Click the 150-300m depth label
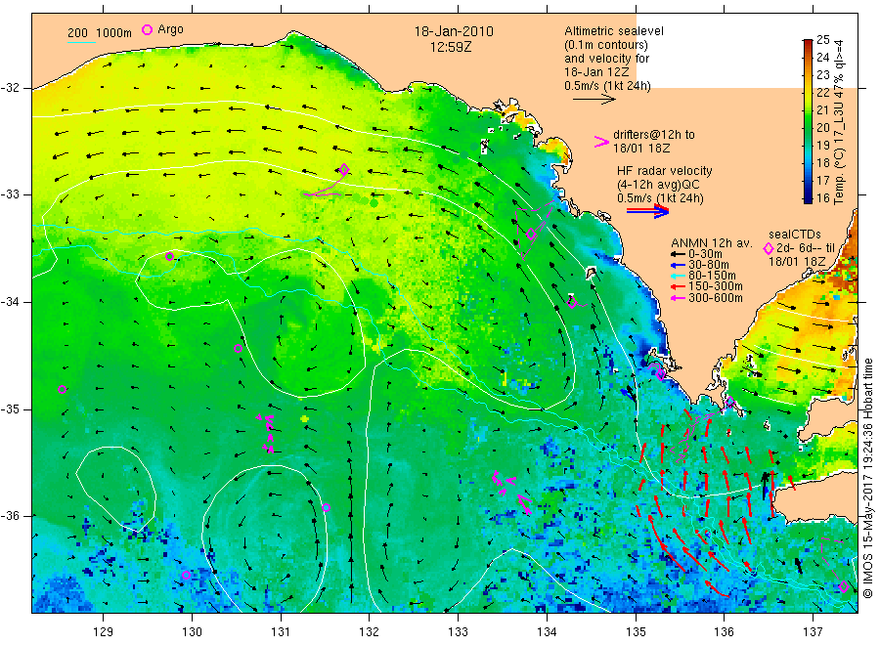 [x=716, y=286]
